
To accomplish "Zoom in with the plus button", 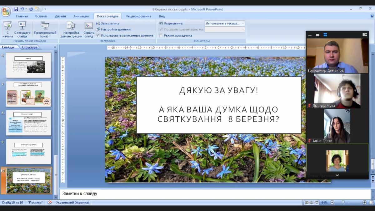I will pyautogui.click(x=364, y=203).
